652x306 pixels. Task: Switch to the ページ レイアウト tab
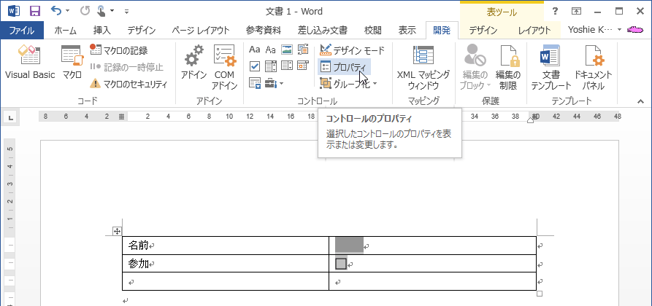(201, 30)
